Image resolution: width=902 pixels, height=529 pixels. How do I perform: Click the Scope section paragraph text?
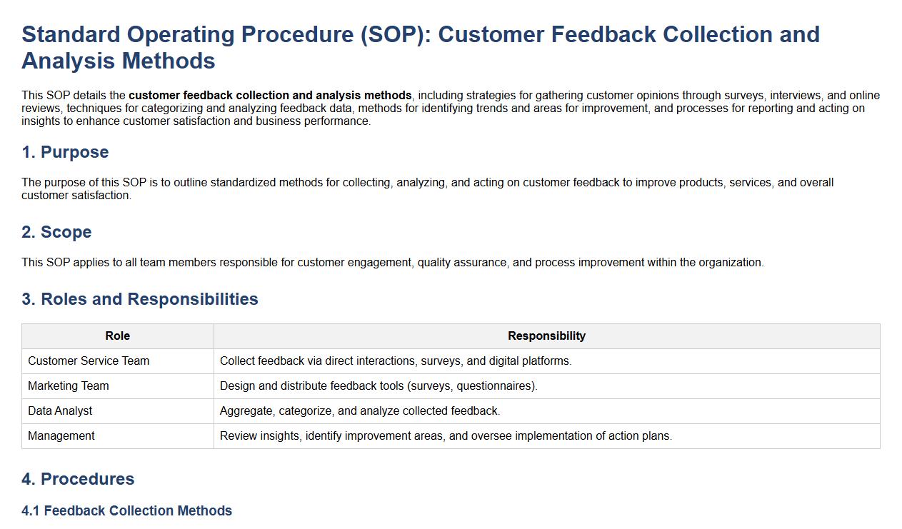coord(392,263)
